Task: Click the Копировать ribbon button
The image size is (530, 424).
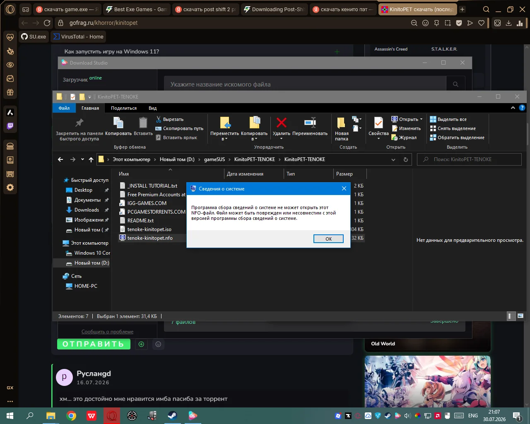Action: [118, 127]
